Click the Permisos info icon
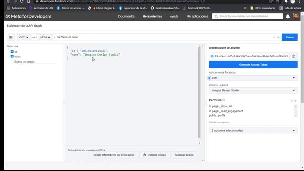 [224, 100]
